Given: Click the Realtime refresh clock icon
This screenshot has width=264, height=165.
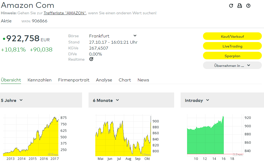Looking at the screenshot, I should [x=91, y=59].
